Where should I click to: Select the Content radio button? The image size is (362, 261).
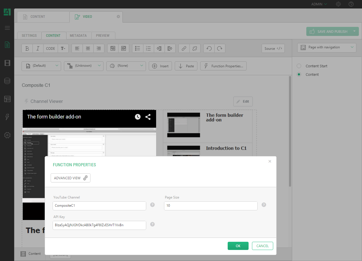[x=299, y=74]
